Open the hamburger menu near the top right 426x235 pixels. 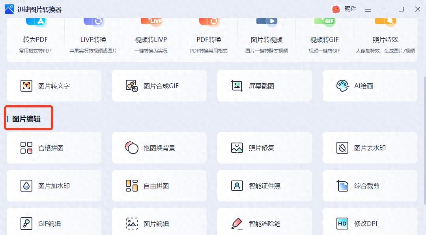pyautogui.click(x=368, y=9)
